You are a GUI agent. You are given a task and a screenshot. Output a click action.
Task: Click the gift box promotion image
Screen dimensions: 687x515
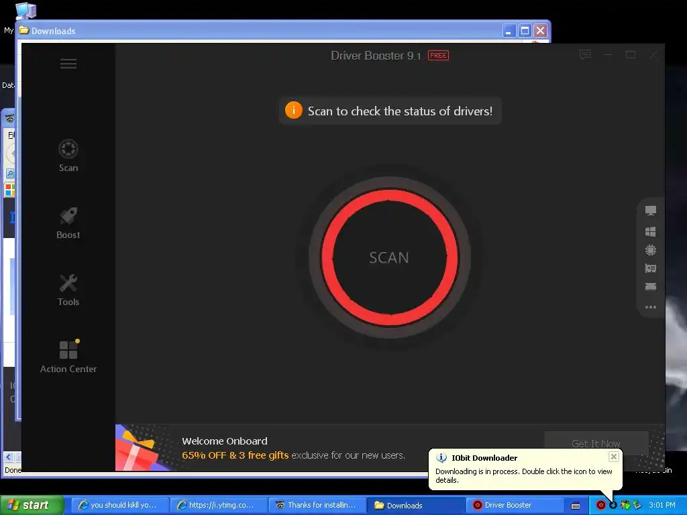[139, 449]
